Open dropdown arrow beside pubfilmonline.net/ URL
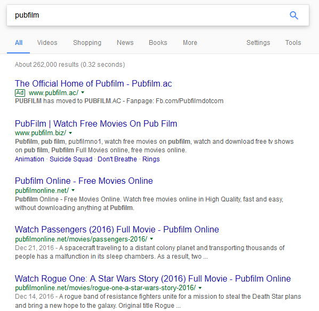 (73, 190)
